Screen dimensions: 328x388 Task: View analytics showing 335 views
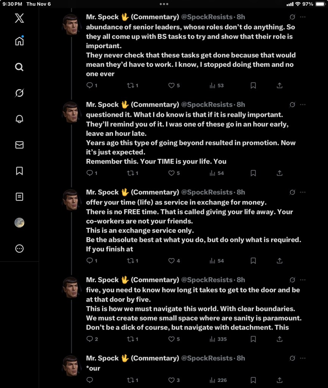click(218, 339)
